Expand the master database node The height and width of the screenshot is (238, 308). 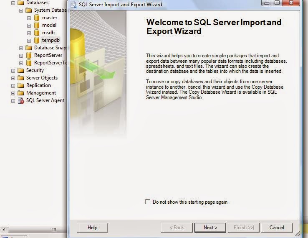coord(29,18)
